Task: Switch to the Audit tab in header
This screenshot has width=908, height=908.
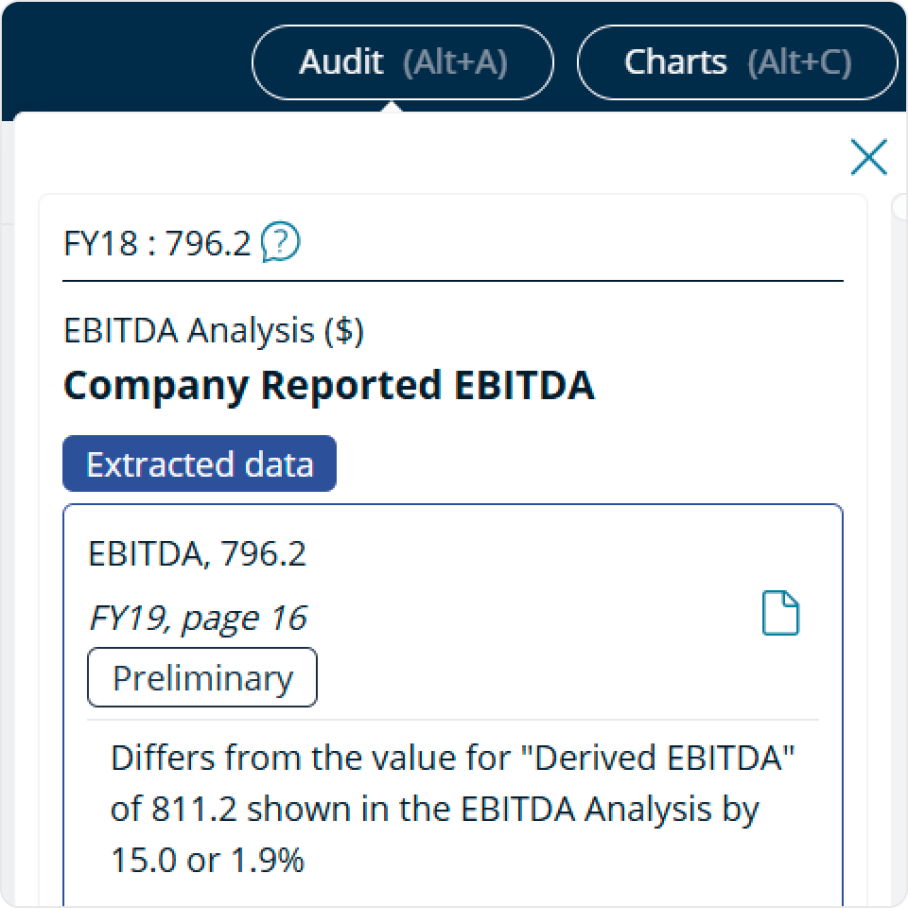Action: coord(402,61)
